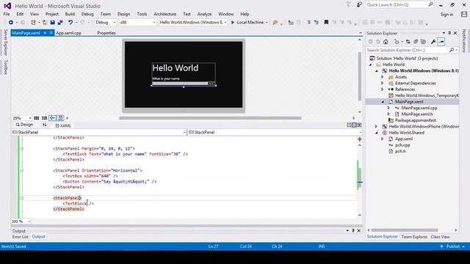Screen dimensions: 470x264
Task: Save the current file with Save icon
Action: pyautogui.click(x=52, y=23)
